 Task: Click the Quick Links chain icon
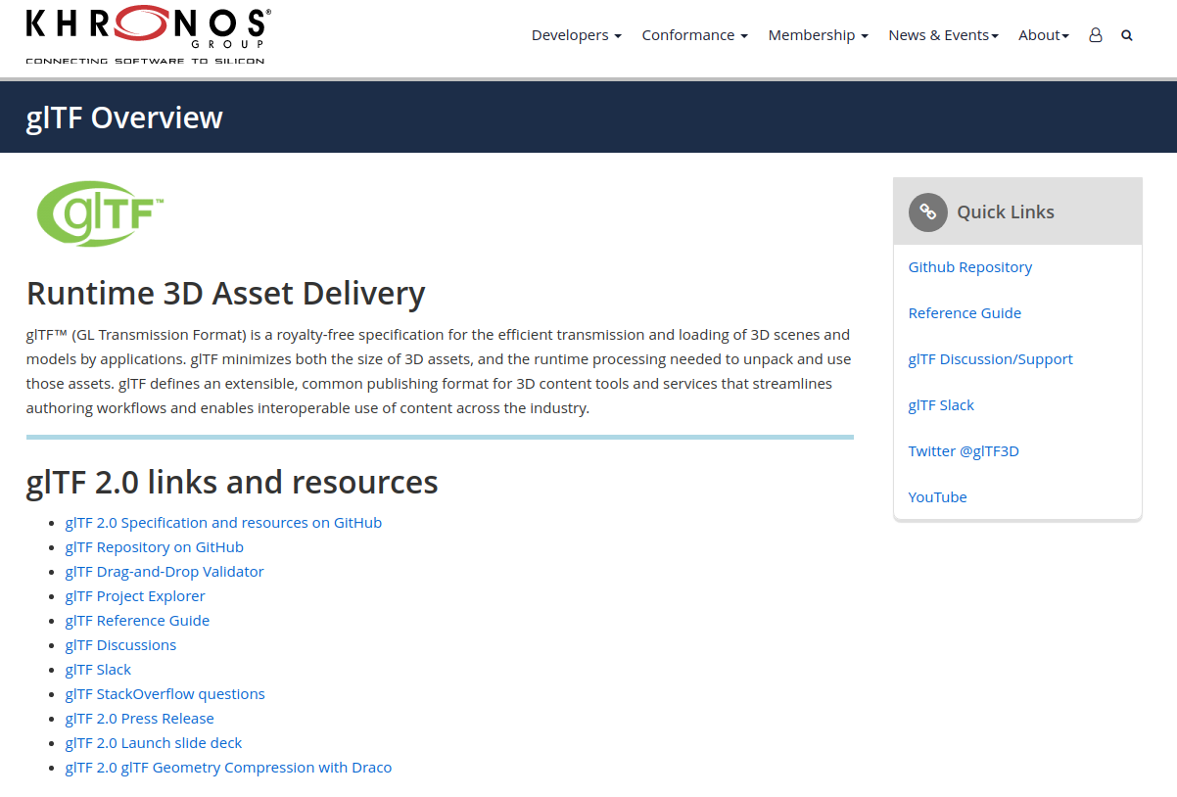(x=927, y=212)
